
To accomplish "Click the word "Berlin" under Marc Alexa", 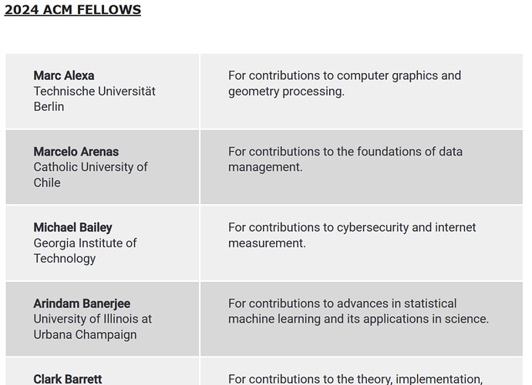I will (x=49, y=106).
